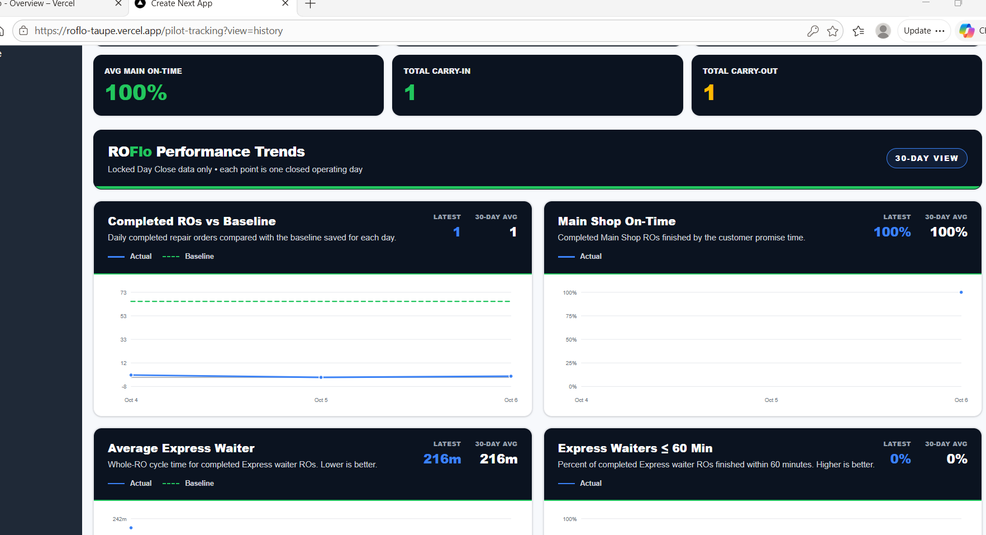This screenshot has height=535, width=986.
Task: Click the ROFlo Performance Trends heading
Action: (206, 151)
